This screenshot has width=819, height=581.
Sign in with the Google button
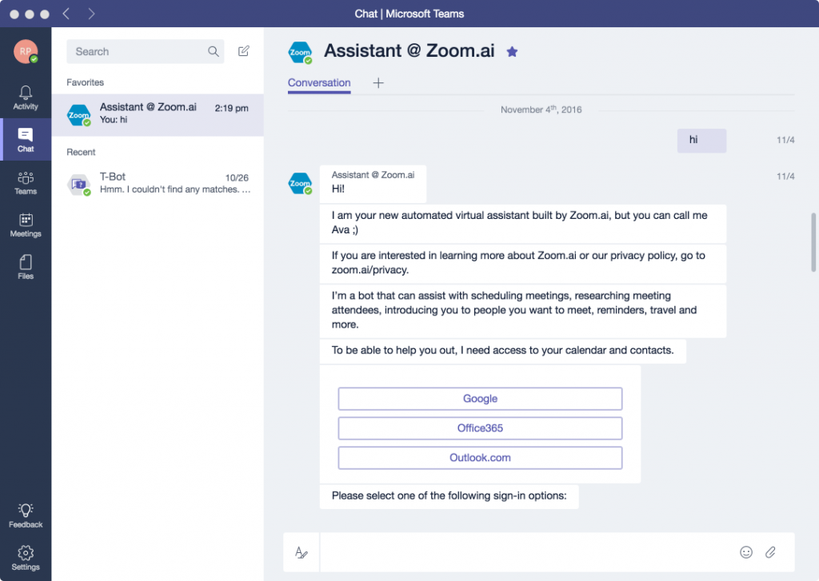pyautogui.click(x=480, y=399)
